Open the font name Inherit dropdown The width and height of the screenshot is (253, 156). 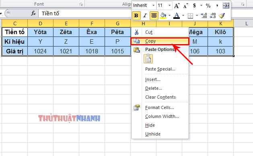(x=153, y=6)
